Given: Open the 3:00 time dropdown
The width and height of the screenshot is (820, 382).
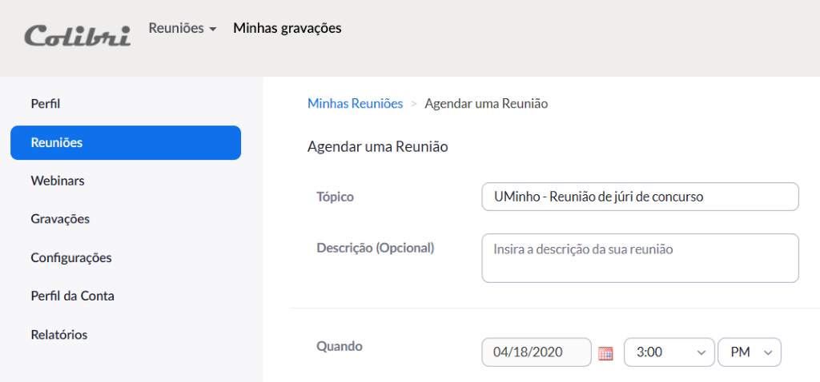Looking at the screenshot, I should point(668,352).
